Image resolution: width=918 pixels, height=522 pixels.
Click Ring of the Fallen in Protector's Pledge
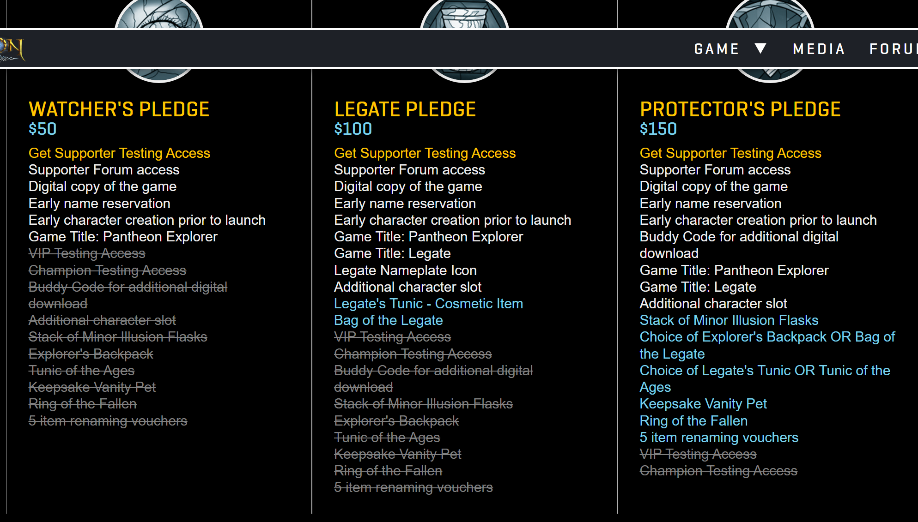click(693, 420)
